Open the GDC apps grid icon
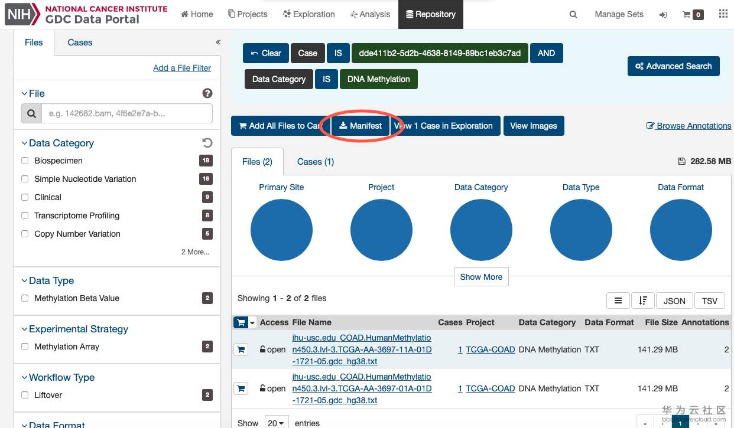Image resolution: width=734 pixels, height=428 pixels. (723, 14)
